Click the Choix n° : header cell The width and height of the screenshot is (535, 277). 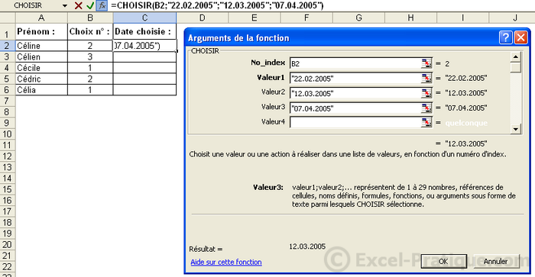point(90,31)
